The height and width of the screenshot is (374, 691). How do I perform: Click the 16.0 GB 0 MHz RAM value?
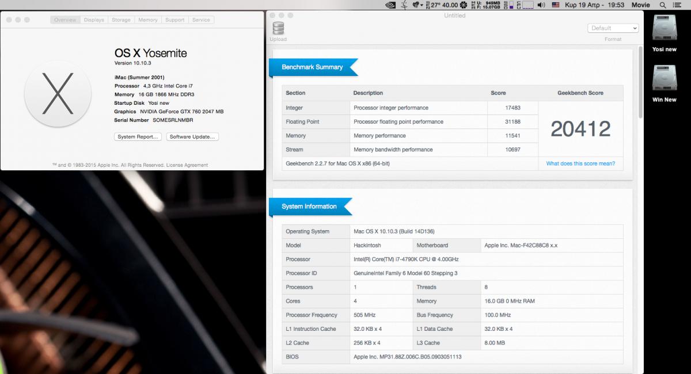coord(510,301)
